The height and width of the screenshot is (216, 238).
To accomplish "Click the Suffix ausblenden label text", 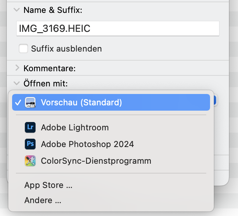I will (x=66, y=49).
